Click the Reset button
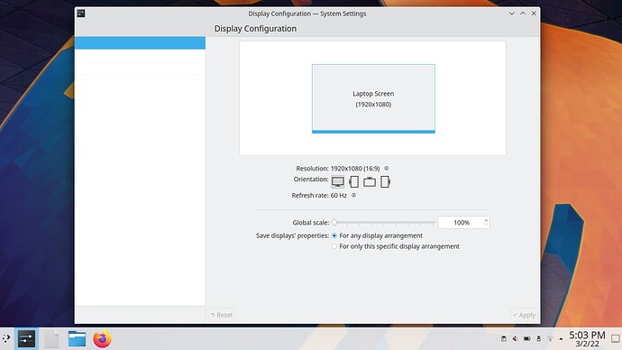The height and width of the screenshot is (350, 622). pos(222,315)
